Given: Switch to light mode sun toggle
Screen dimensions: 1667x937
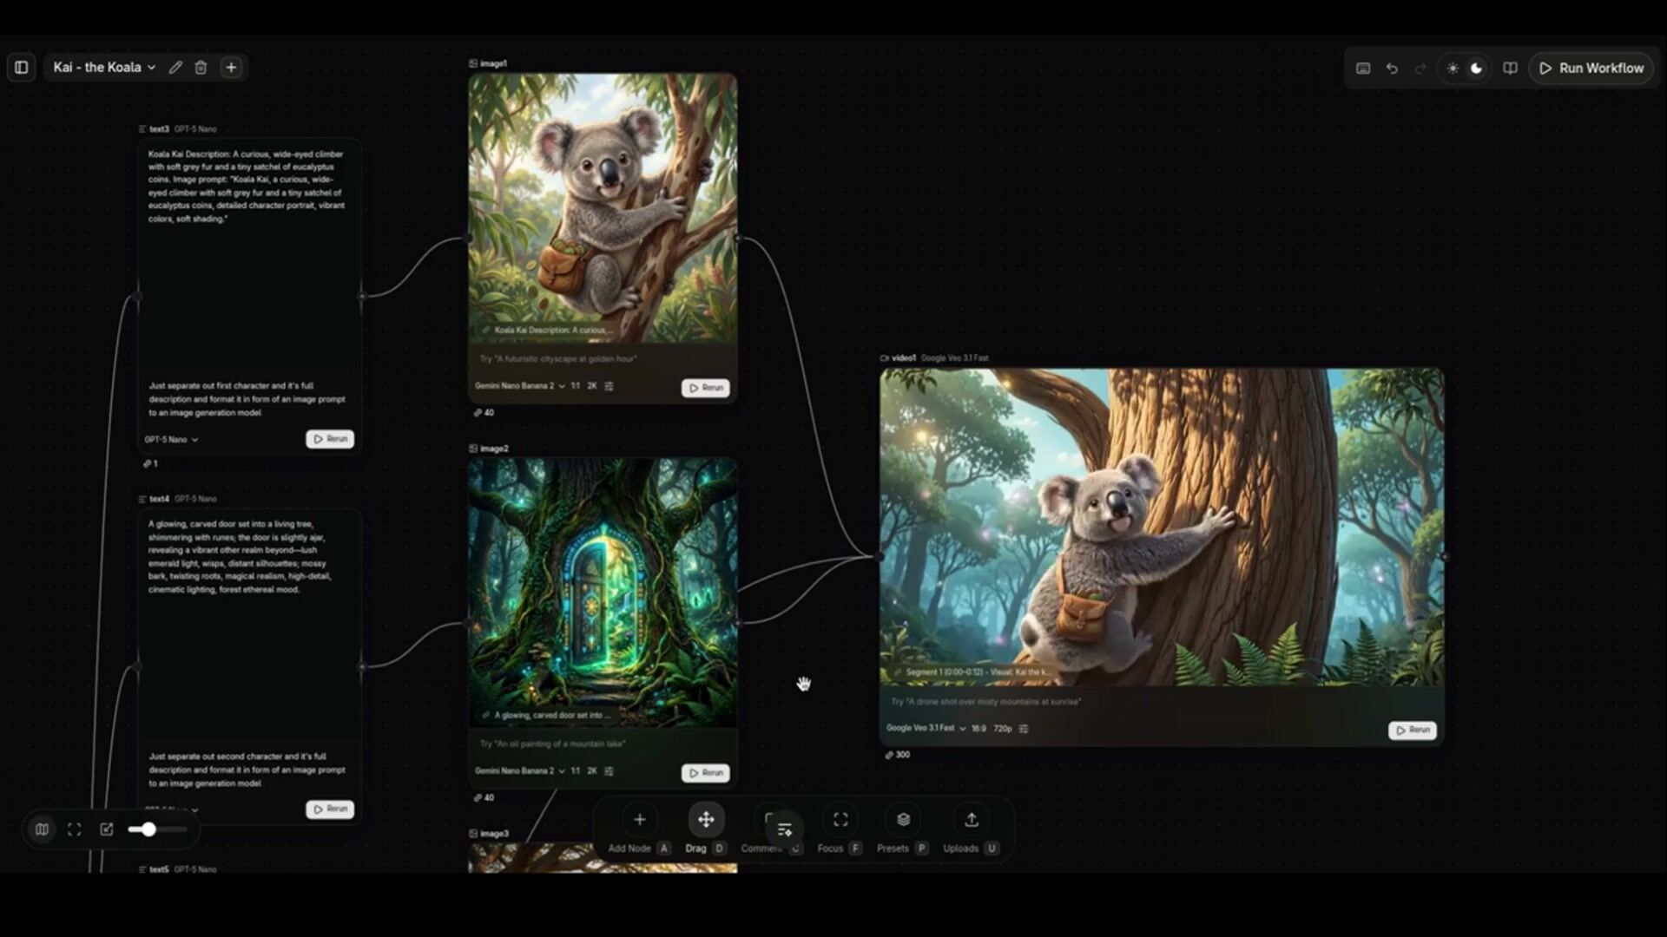Looking at the screenshot, I should tap(1453, 68).
